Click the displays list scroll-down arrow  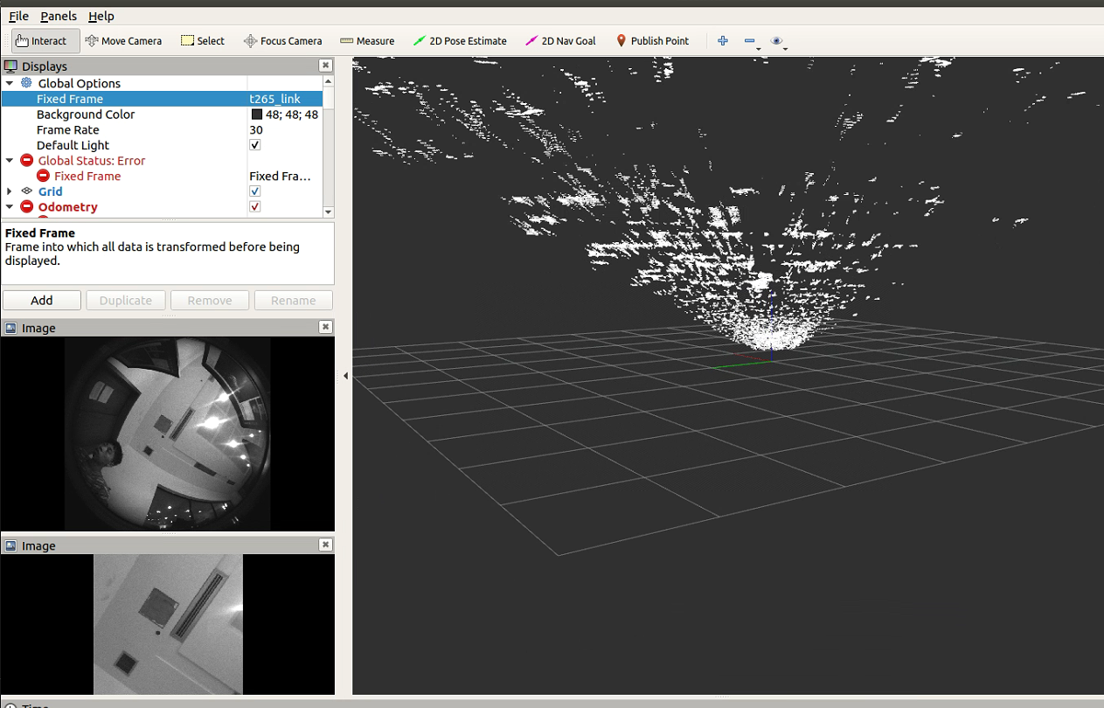[x=329, y=212]
